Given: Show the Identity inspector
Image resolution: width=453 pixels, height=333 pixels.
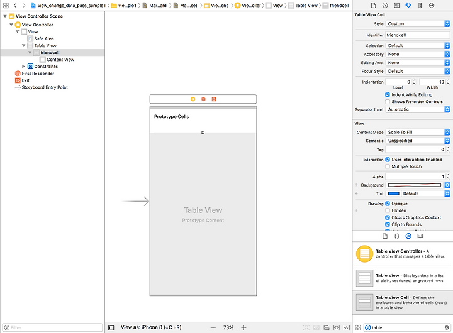Looking at the screenshot, I should pyautogui.click(x=396, y=6).
